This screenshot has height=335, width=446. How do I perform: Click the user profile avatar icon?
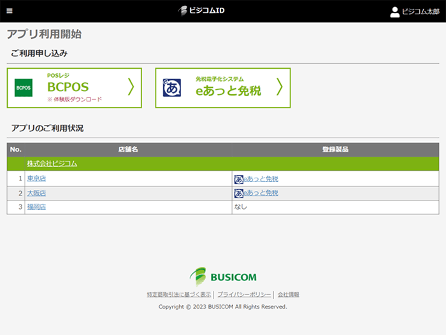click(x=395, y=11)
